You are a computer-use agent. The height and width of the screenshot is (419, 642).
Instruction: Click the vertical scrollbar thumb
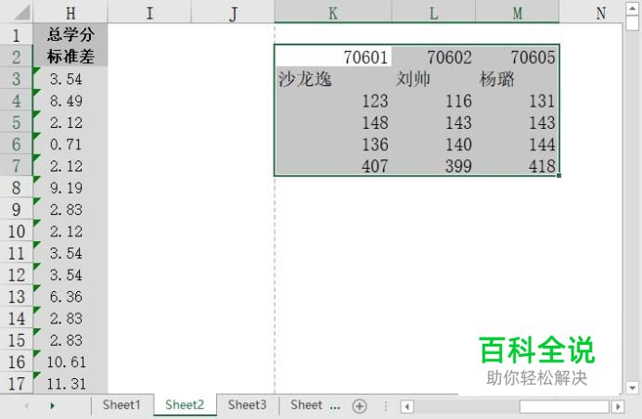click(632, 23)
